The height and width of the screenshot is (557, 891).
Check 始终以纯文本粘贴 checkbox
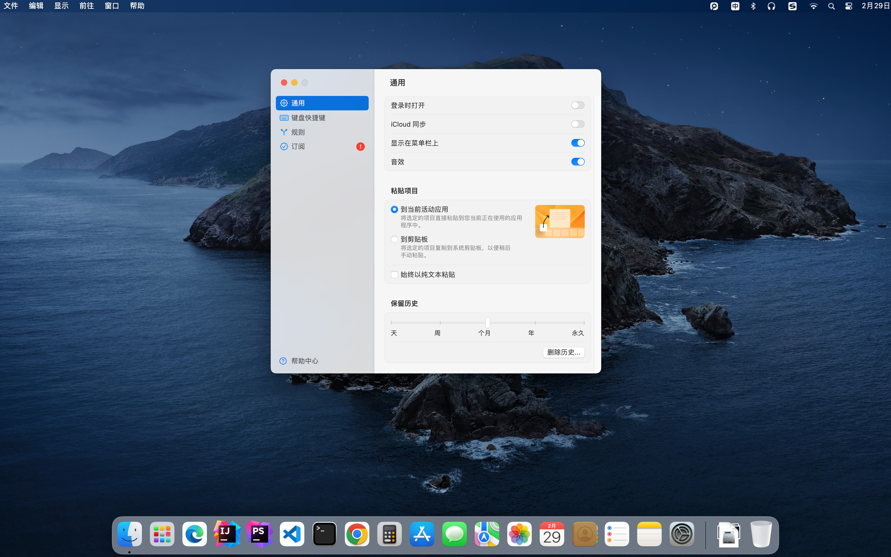[394, 274]
